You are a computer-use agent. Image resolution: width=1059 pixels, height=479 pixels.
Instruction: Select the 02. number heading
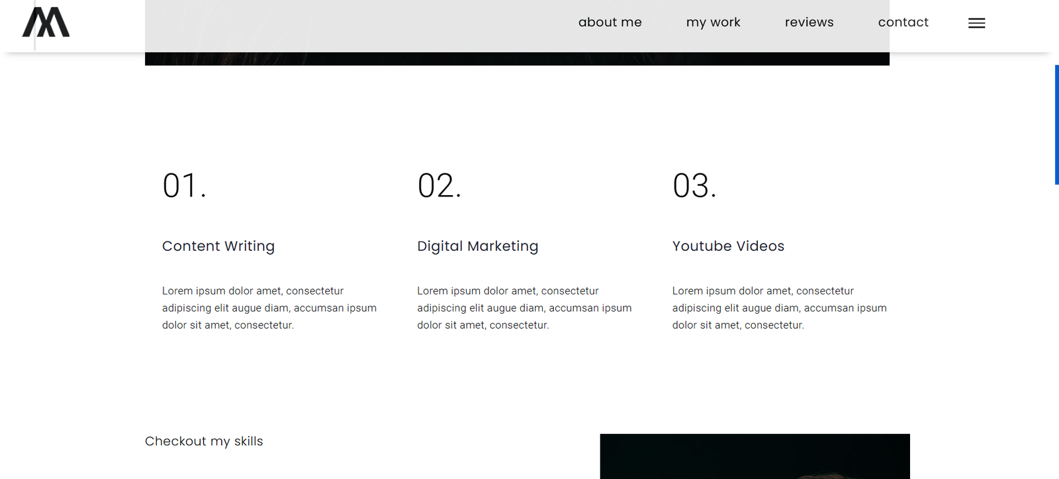pyautogui.click(x=439, y=186)
